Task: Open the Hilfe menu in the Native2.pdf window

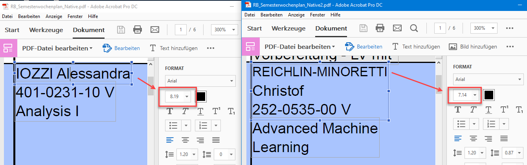Action: 335,14
